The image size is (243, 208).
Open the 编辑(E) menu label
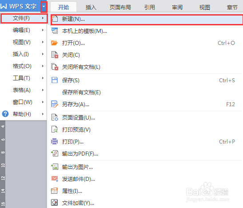21,30
